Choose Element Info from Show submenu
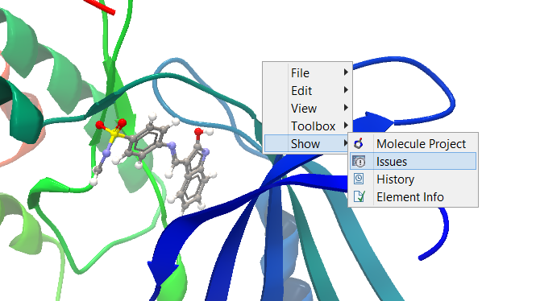The height and width of the screenshot is (301, 536). click(x=413, y=197)
